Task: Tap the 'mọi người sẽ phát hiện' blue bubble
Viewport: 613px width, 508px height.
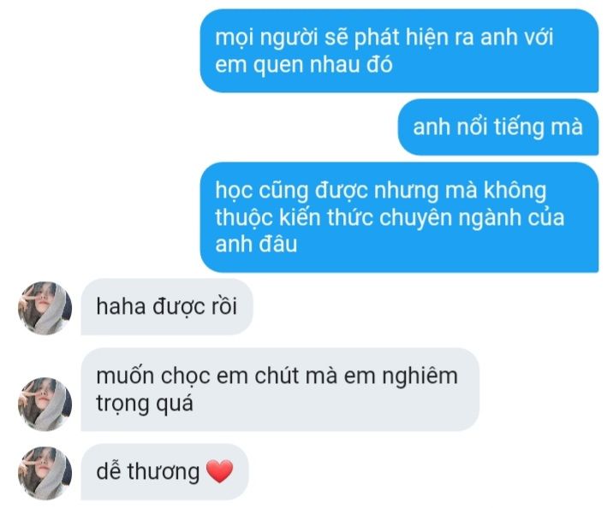Action: [x=399, y=50]
